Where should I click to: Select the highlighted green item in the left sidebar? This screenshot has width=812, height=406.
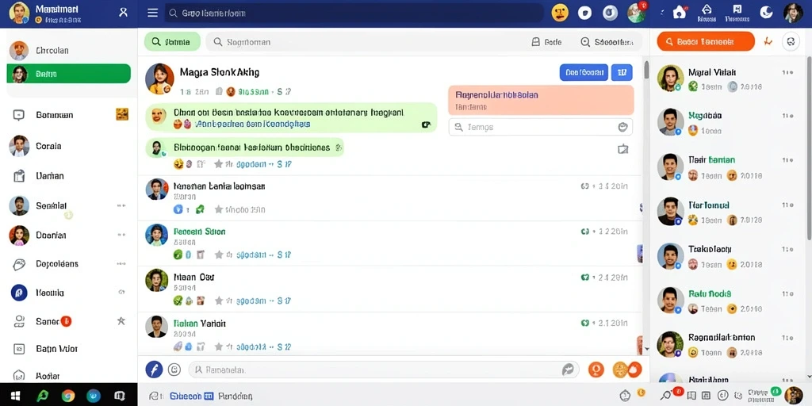pos(68,74)
